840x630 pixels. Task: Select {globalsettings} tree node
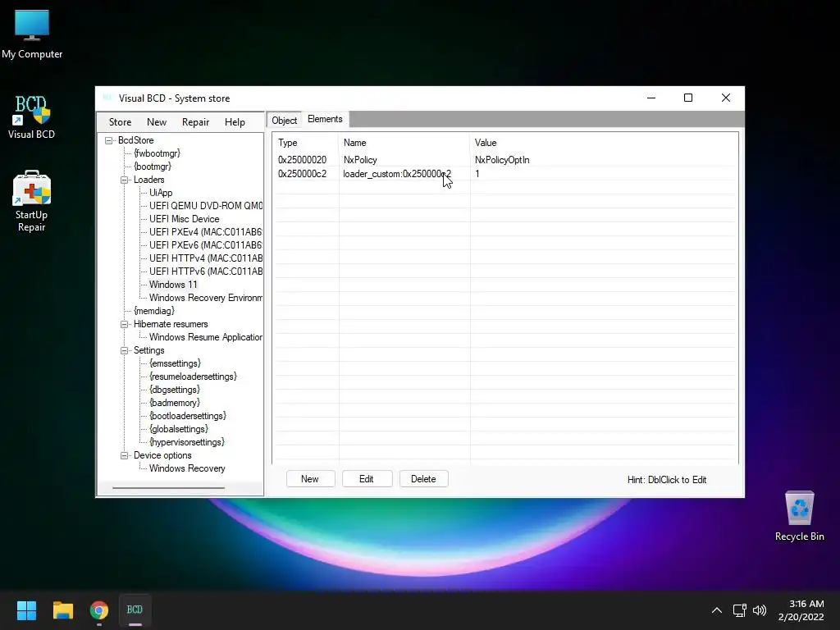[178, 429]
